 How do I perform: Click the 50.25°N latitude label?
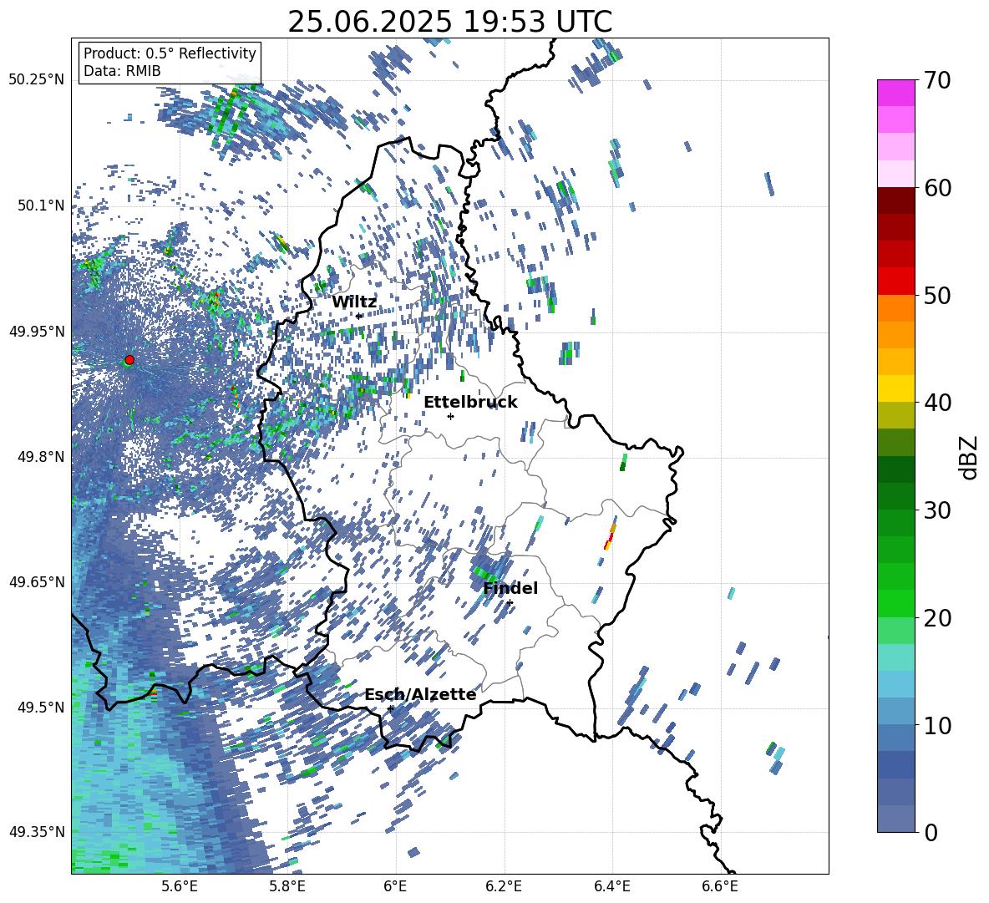37,80
